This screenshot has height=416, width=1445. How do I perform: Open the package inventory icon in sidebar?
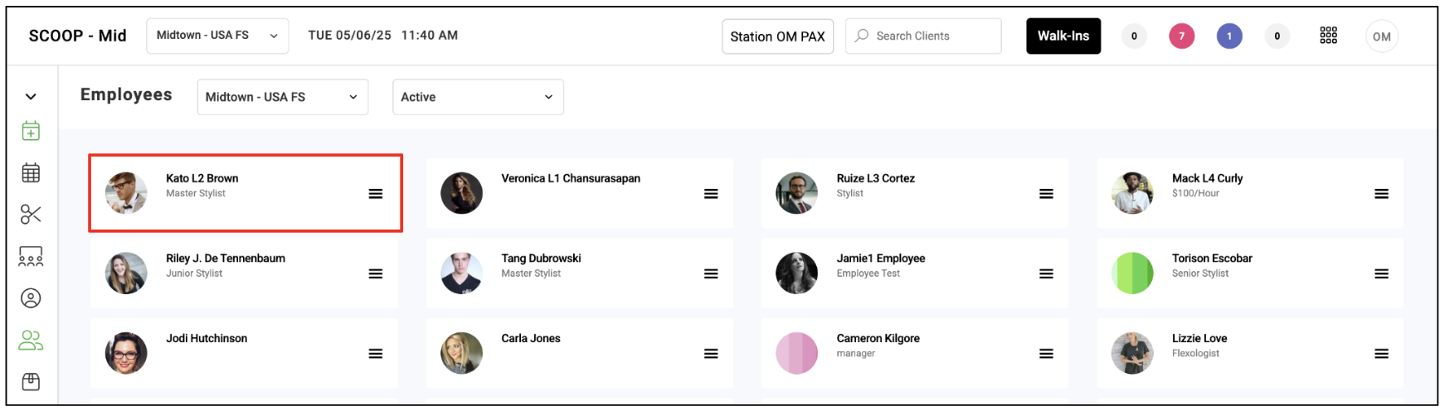(x=31, y=381)
